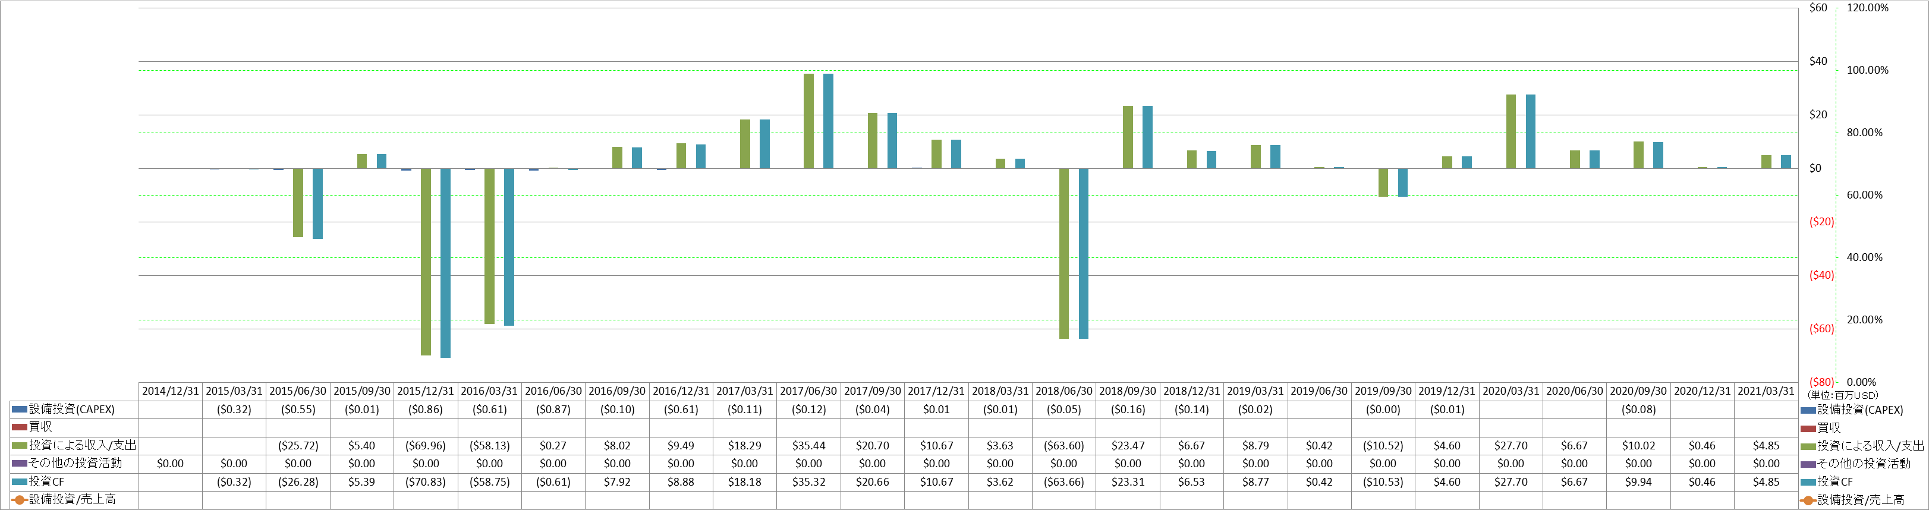The width and height of the screenshot is (1929, 510).
Task: Click the red ($40) axis label
Action: (1822, 276)
